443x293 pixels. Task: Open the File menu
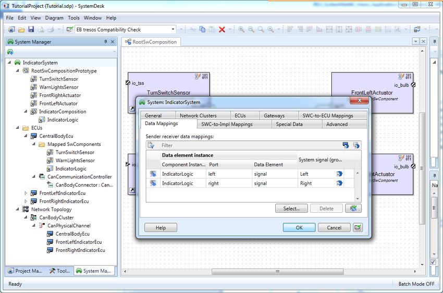coord(9,18)
